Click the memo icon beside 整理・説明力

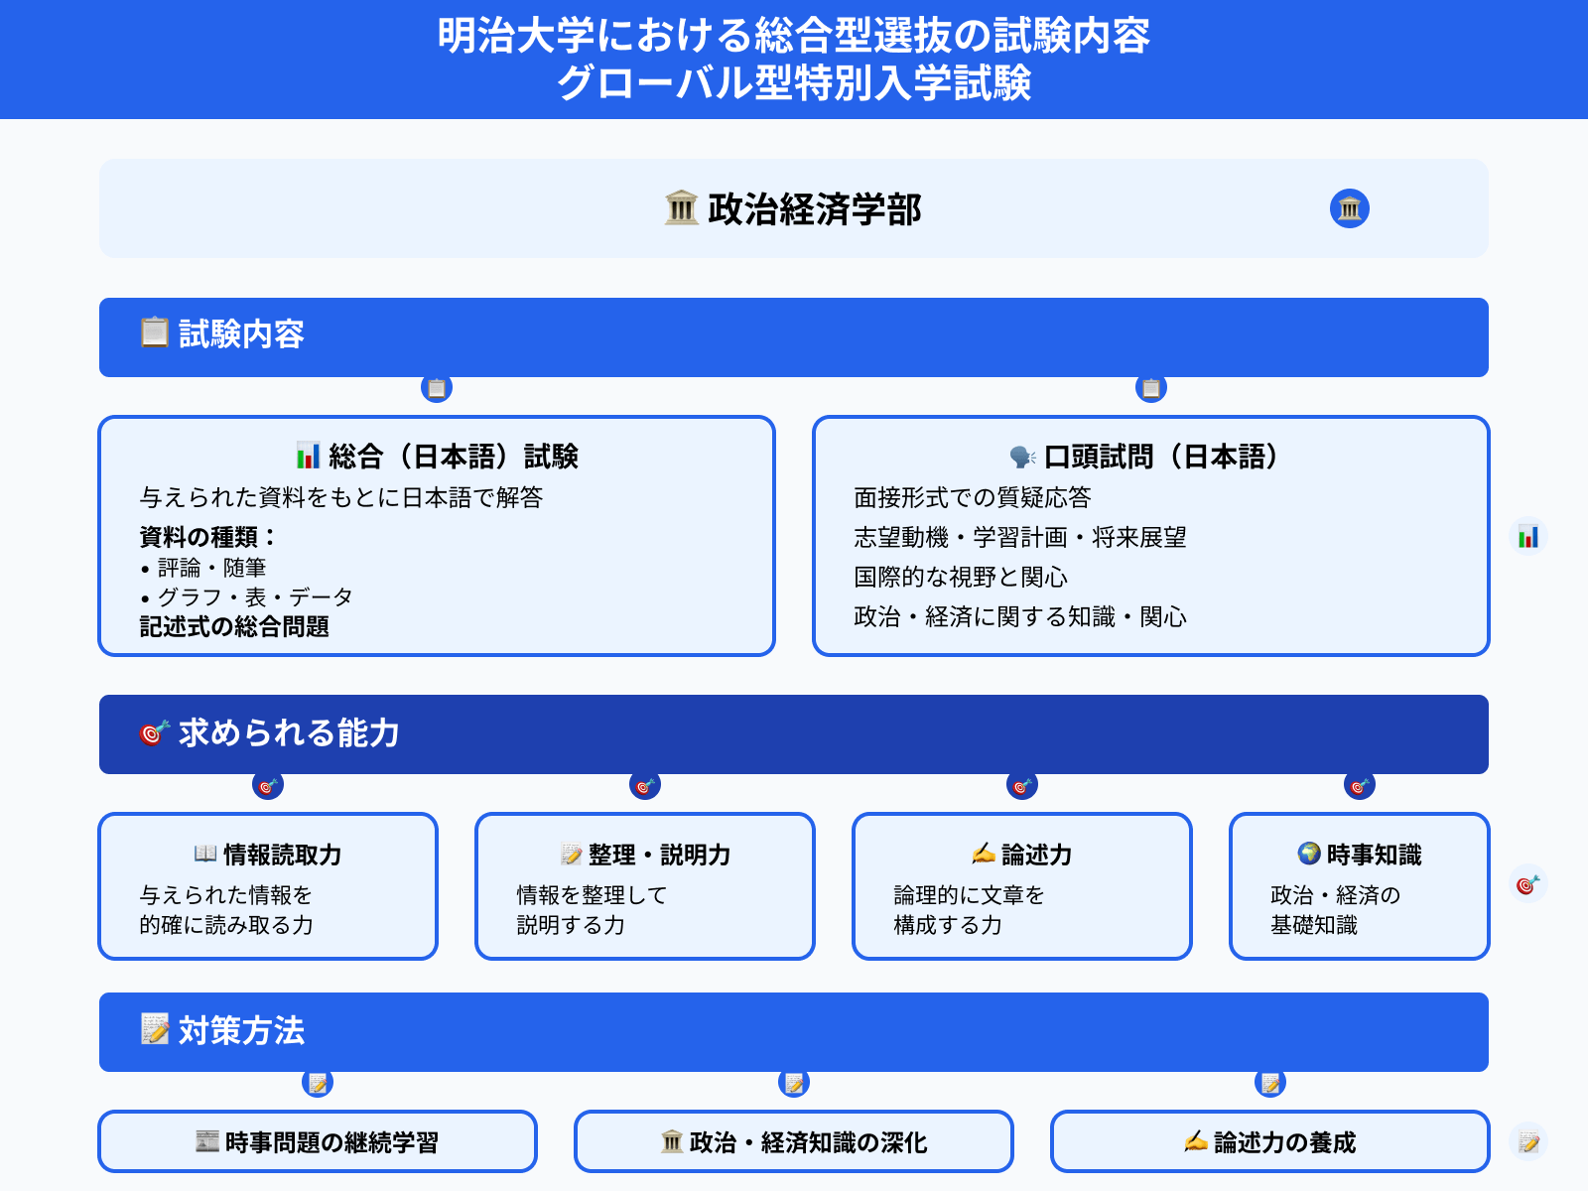pos(571,854)
